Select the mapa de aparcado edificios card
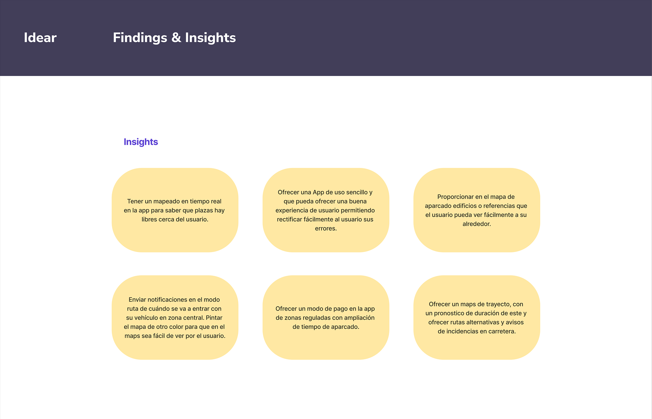This screenshot has height=419, width=652. pyautogui.click(x=476, y=210)
